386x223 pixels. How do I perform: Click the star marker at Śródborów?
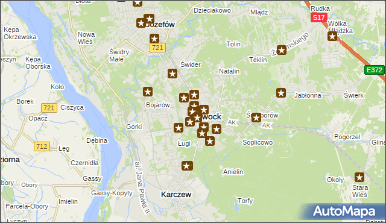[x=256, y=118]
